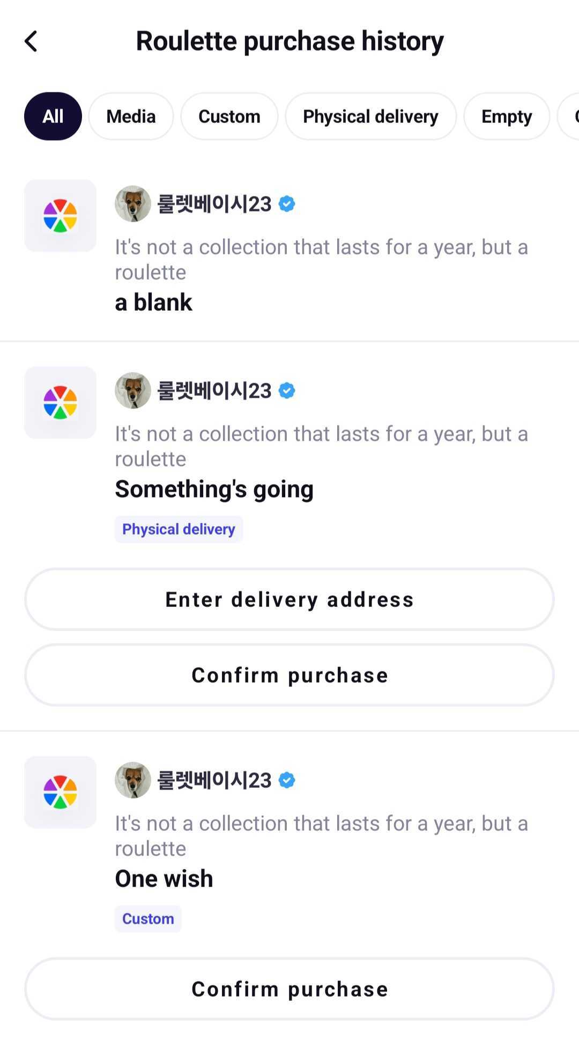Select the All filter tab

53,116
